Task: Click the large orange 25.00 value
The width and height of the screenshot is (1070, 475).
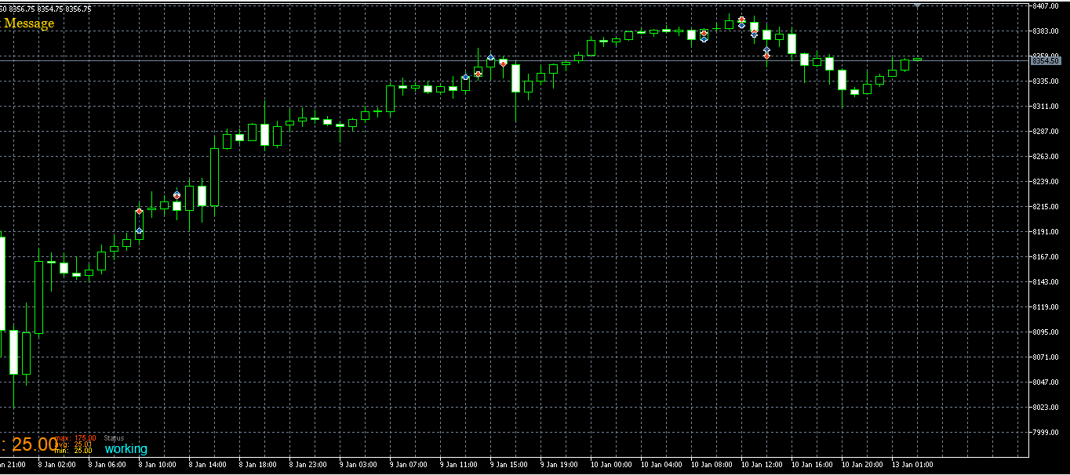Action: (x=35, y=445)
